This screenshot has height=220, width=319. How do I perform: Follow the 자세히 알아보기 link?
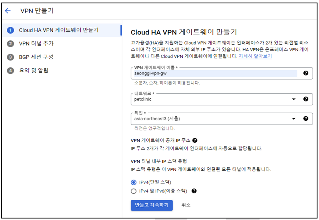[255, 56]
